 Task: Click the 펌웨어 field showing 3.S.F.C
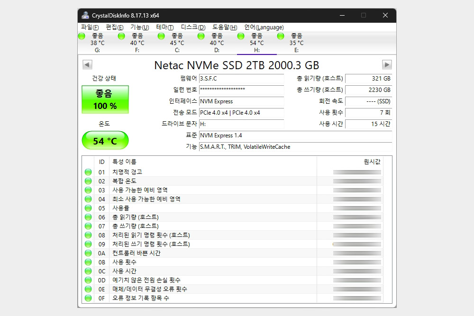[x=241, y=79]
